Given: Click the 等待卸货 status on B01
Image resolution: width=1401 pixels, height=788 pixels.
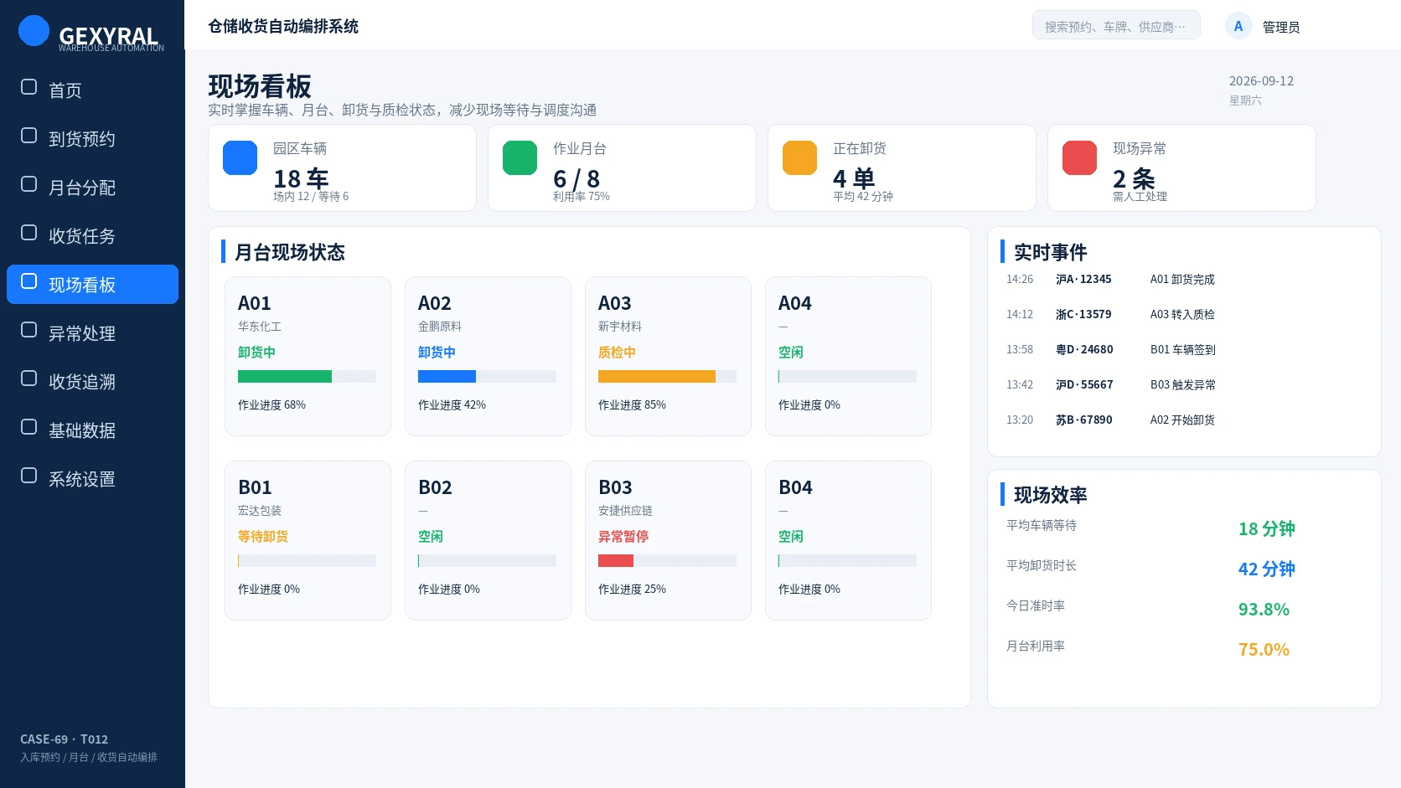Looking at the screenshot, I should coord(263,536).
